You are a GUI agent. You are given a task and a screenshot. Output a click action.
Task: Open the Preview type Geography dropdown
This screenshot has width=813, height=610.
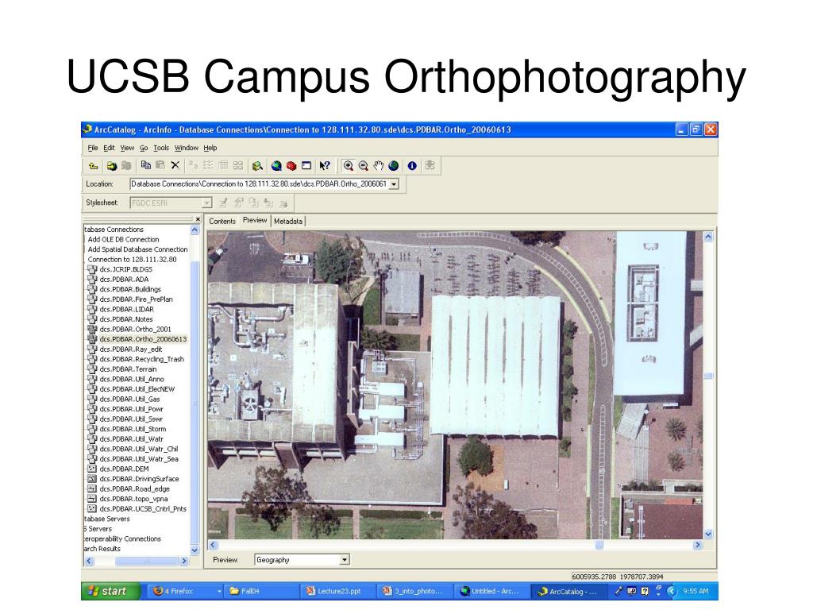coord(345,560)
